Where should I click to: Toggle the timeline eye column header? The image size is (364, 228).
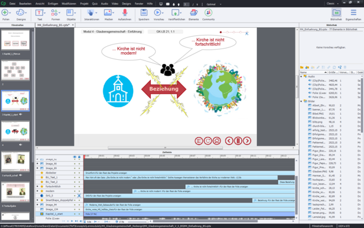coord(75,157)
